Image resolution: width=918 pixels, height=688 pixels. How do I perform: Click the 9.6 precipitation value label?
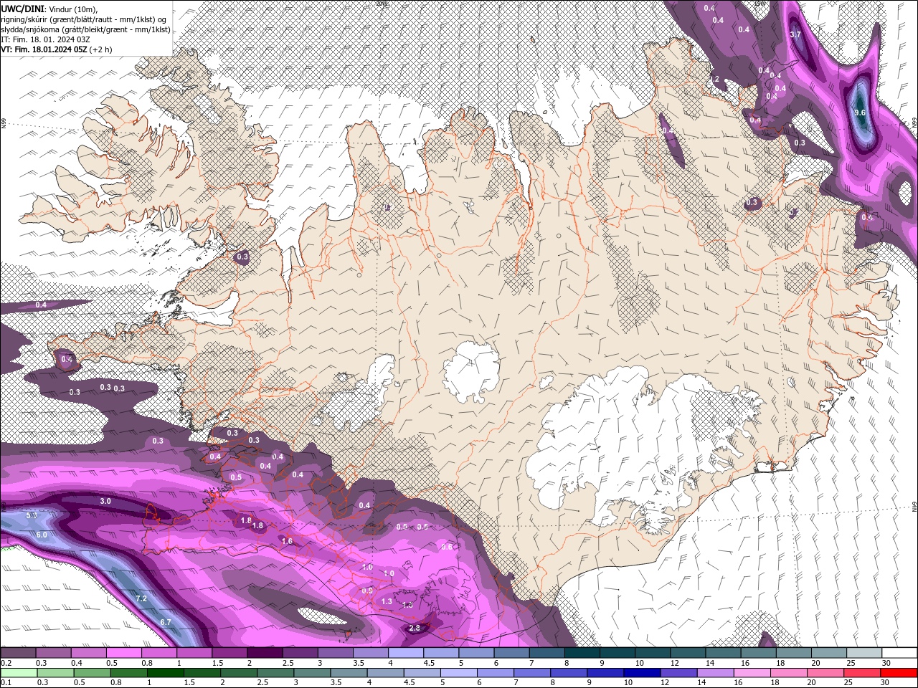[x=861, y=113]
